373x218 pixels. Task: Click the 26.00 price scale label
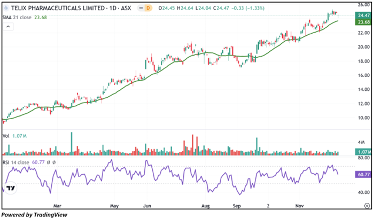pos(364,5)
